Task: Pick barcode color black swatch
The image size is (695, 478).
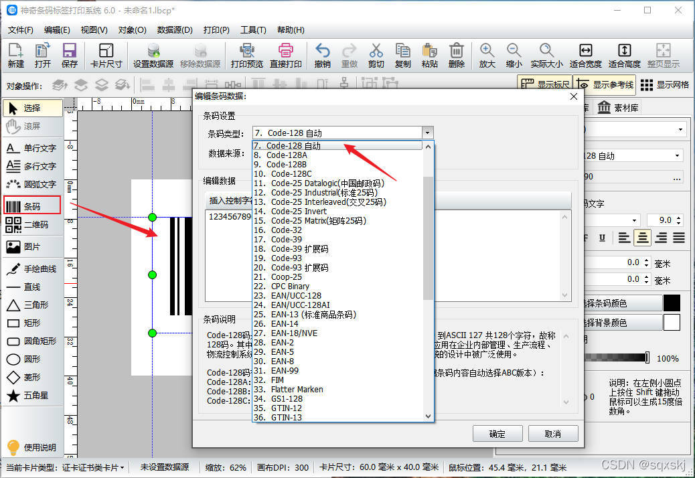Action: (672, 303)
